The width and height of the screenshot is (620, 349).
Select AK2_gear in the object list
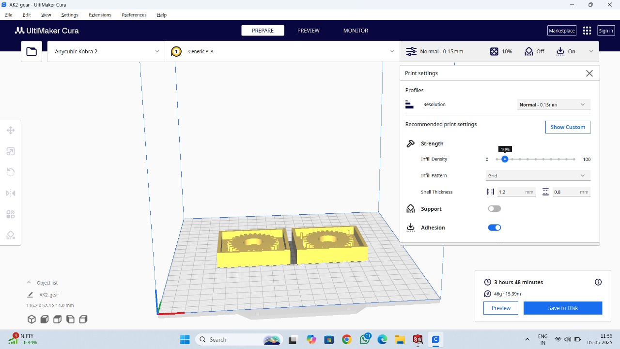(x=49, y=295)
